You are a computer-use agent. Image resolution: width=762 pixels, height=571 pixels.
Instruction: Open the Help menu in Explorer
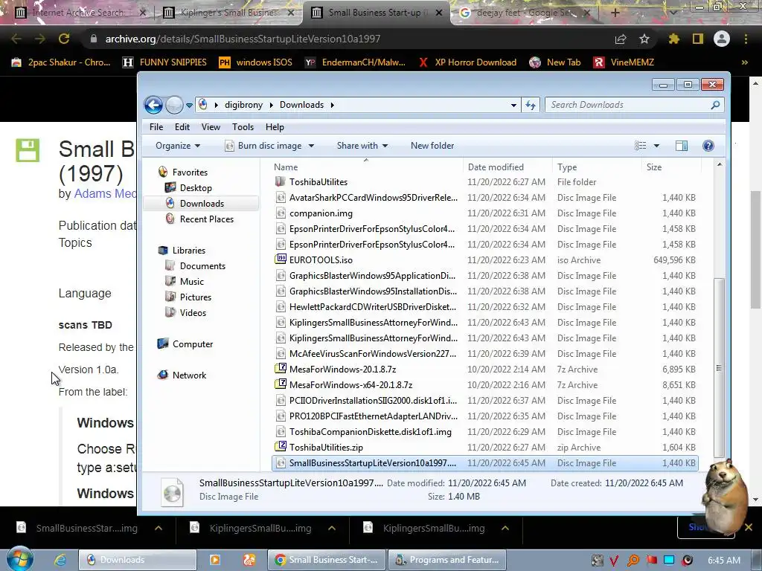coord(275,127)
